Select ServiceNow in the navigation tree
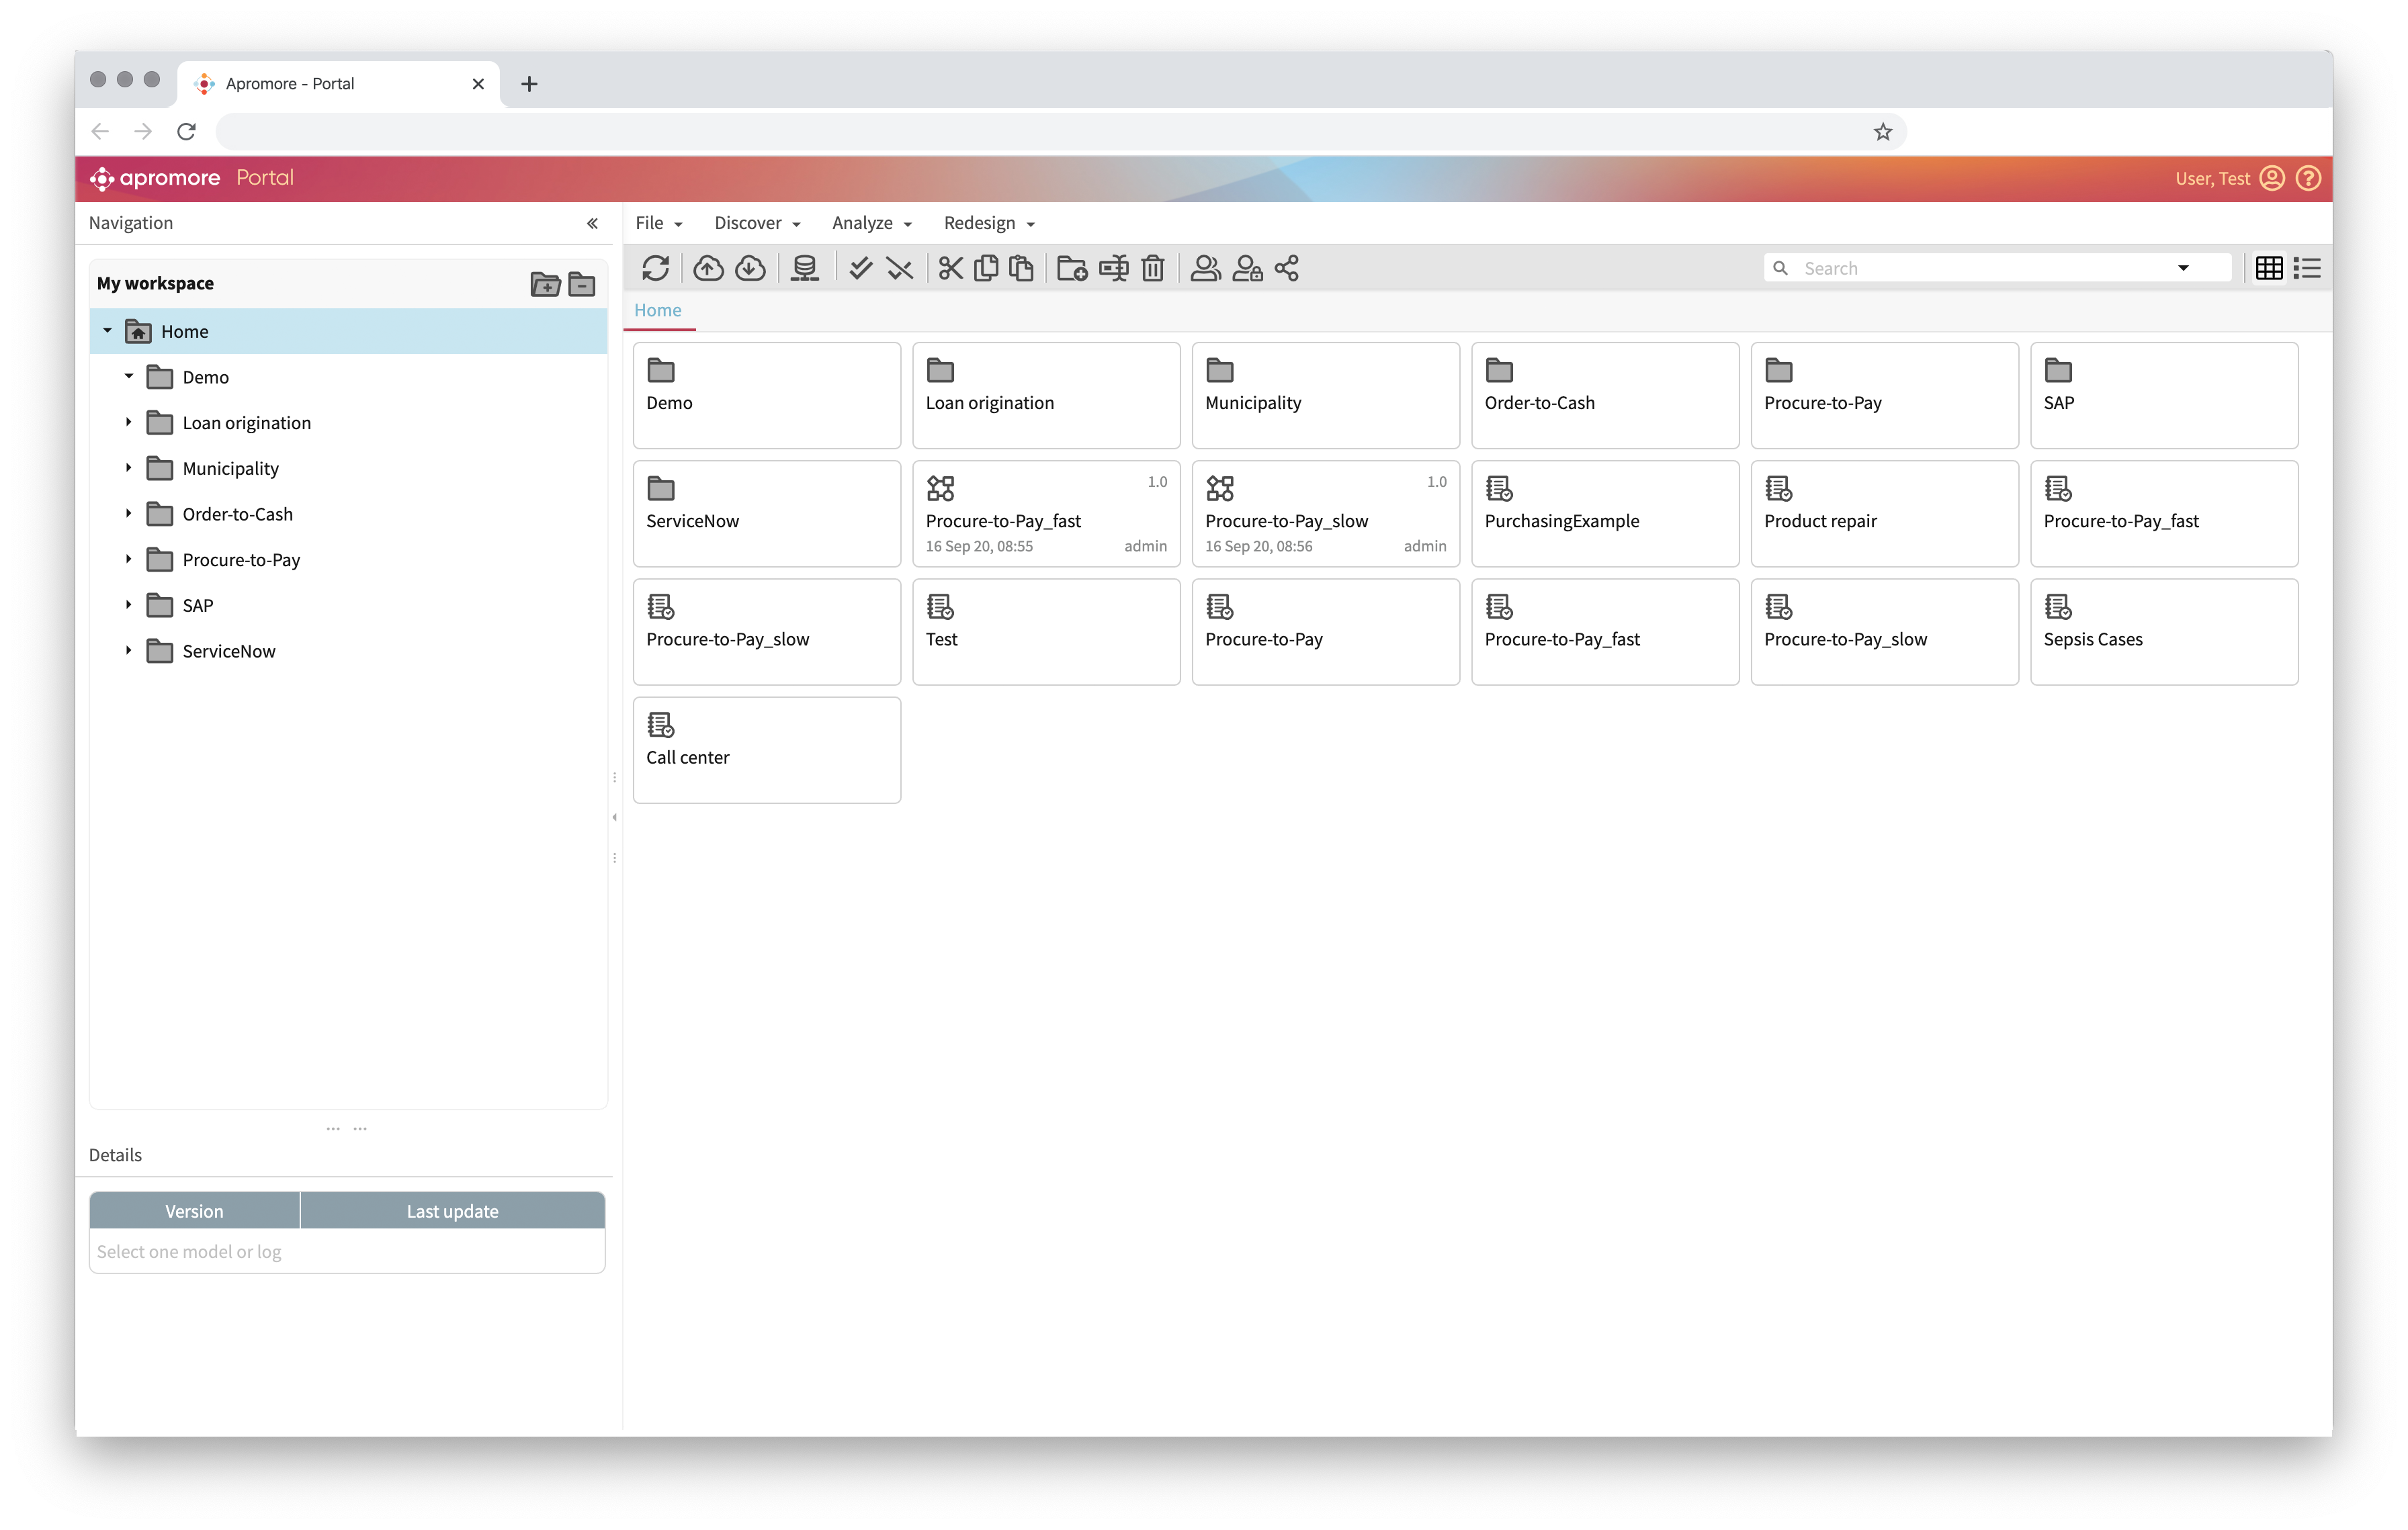Viewport: 2408px width, 1530px height. tap(229, 651)
